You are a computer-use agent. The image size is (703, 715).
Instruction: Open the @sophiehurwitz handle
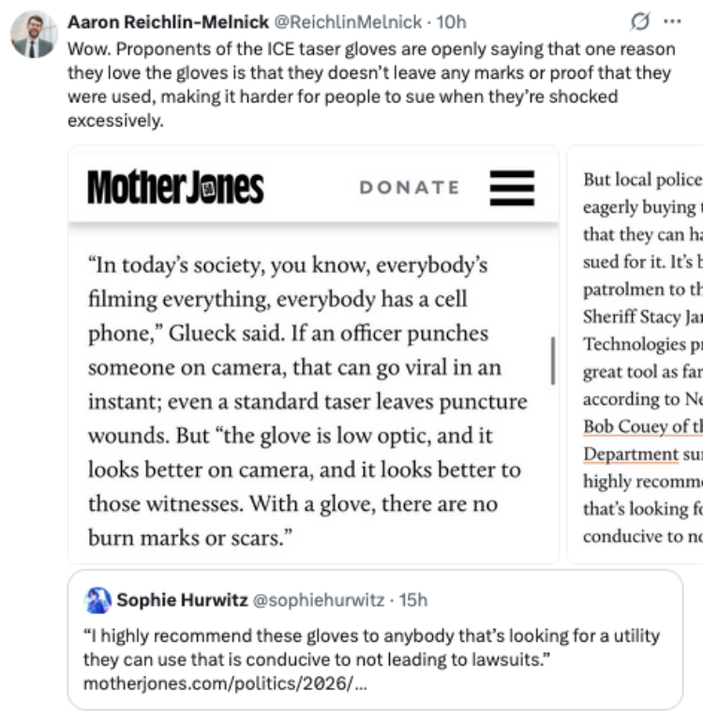click(319, 600)
